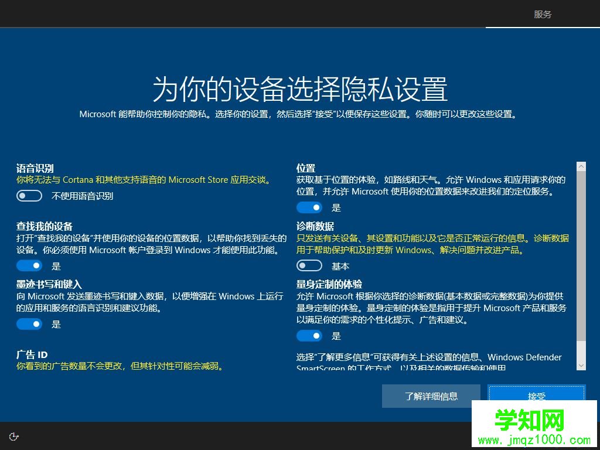This screenshot has width=600, height=450.
Task: Click the 服务 tab at top right
Action: click(x=543, y=14)
